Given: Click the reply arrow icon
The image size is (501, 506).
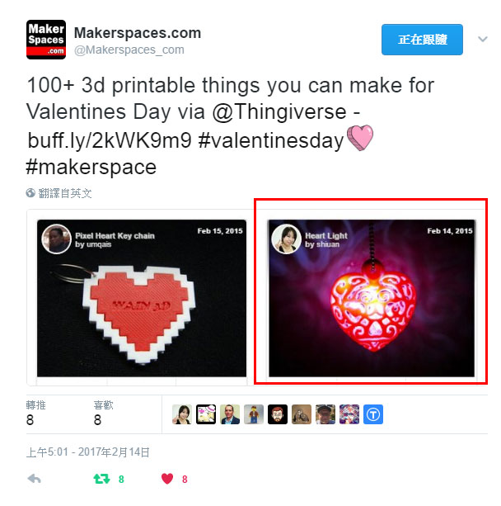Looking at the screenshot, I should (x=34, y=479).
